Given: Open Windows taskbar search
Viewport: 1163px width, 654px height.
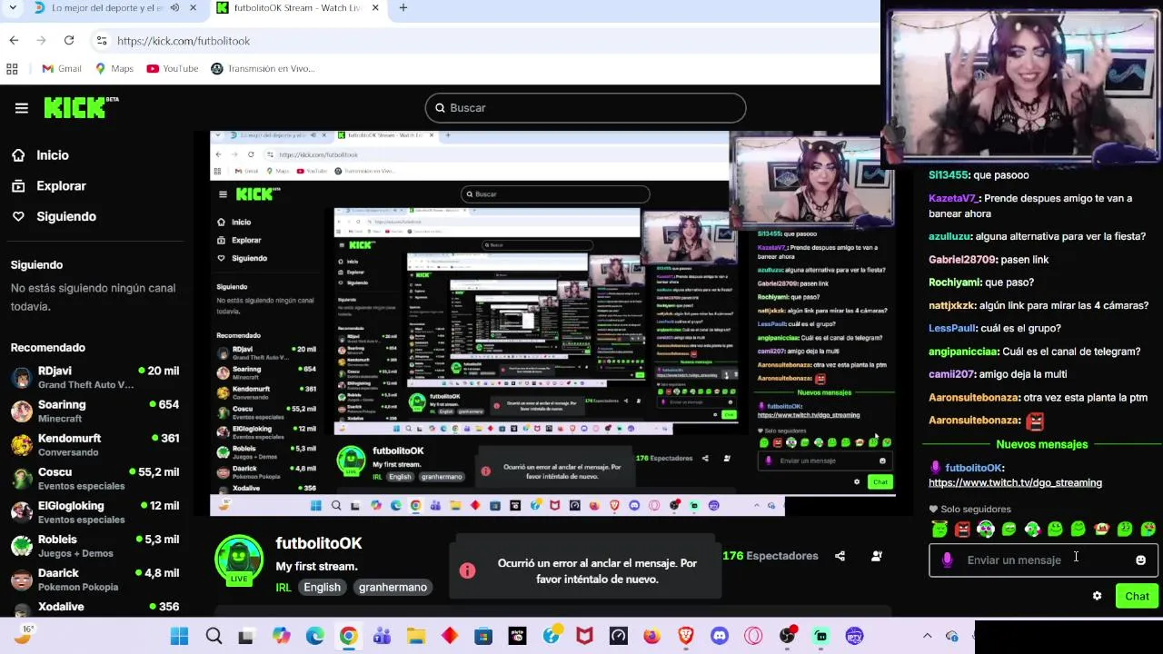Looking at the screenshot, I should (214, 636).
